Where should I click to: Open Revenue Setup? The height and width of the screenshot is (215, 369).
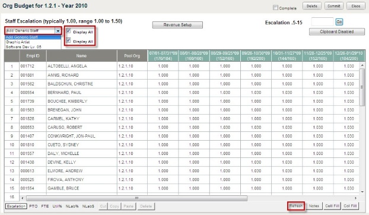(177, 25)
